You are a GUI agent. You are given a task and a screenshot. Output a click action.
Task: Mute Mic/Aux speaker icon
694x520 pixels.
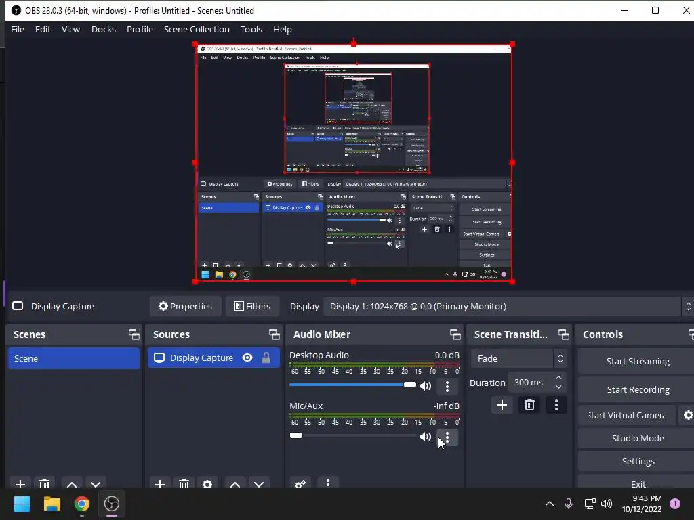coord(426,437)
